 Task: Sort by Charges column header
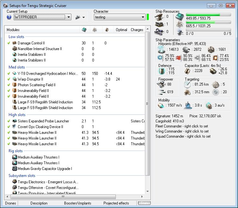[x=137, y=30]
